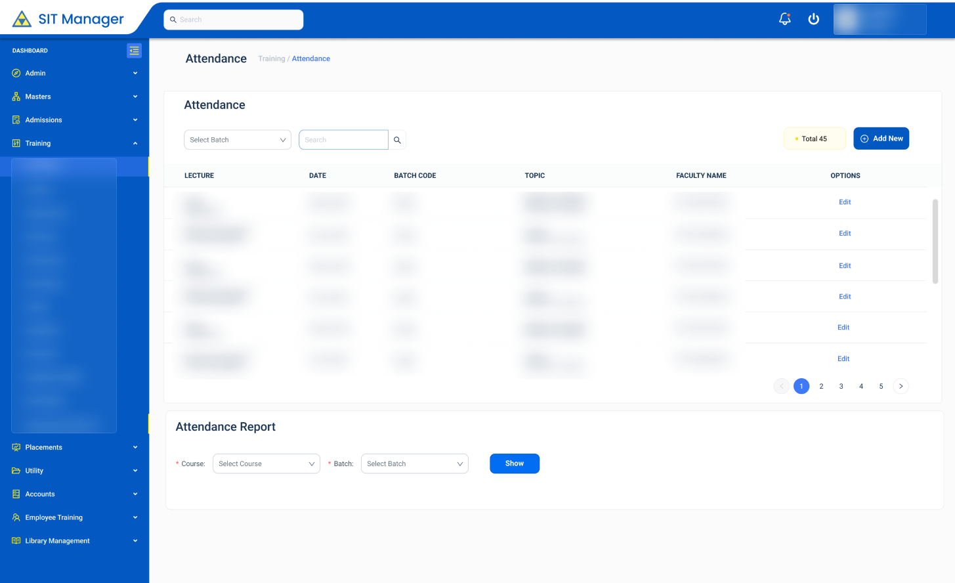This screenshot has height=583, width=955.
Task: Click the Masters hierarchy icon
Action: pyautogui.click(x=16, y=97)
